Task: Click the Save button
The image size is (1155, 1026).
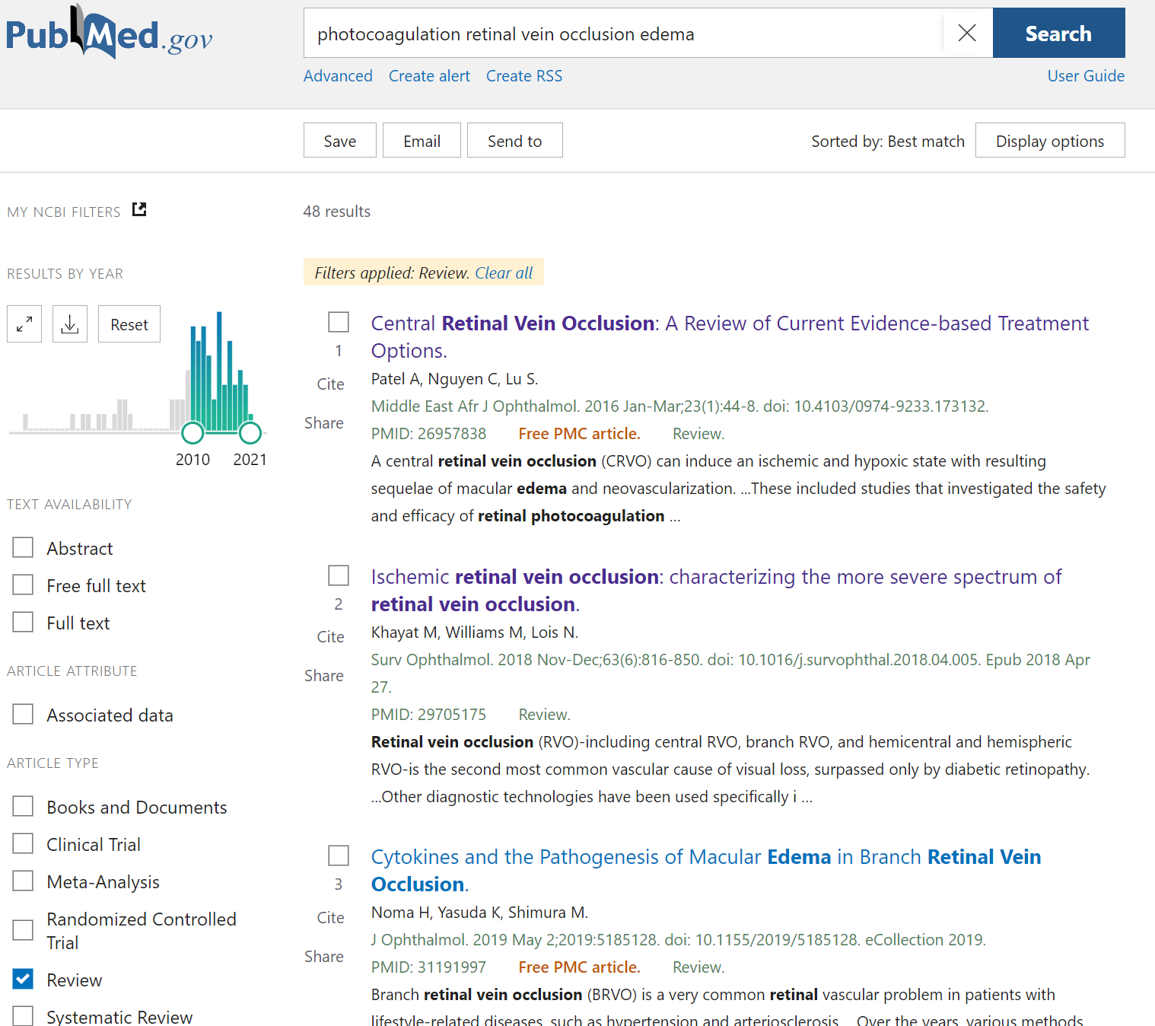Action: point(339,141)
